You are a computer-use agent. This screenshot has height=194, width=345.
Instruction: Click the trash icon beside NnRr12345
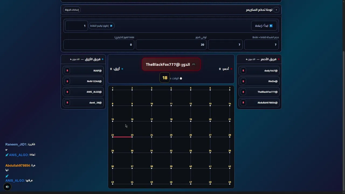[67, 81]
